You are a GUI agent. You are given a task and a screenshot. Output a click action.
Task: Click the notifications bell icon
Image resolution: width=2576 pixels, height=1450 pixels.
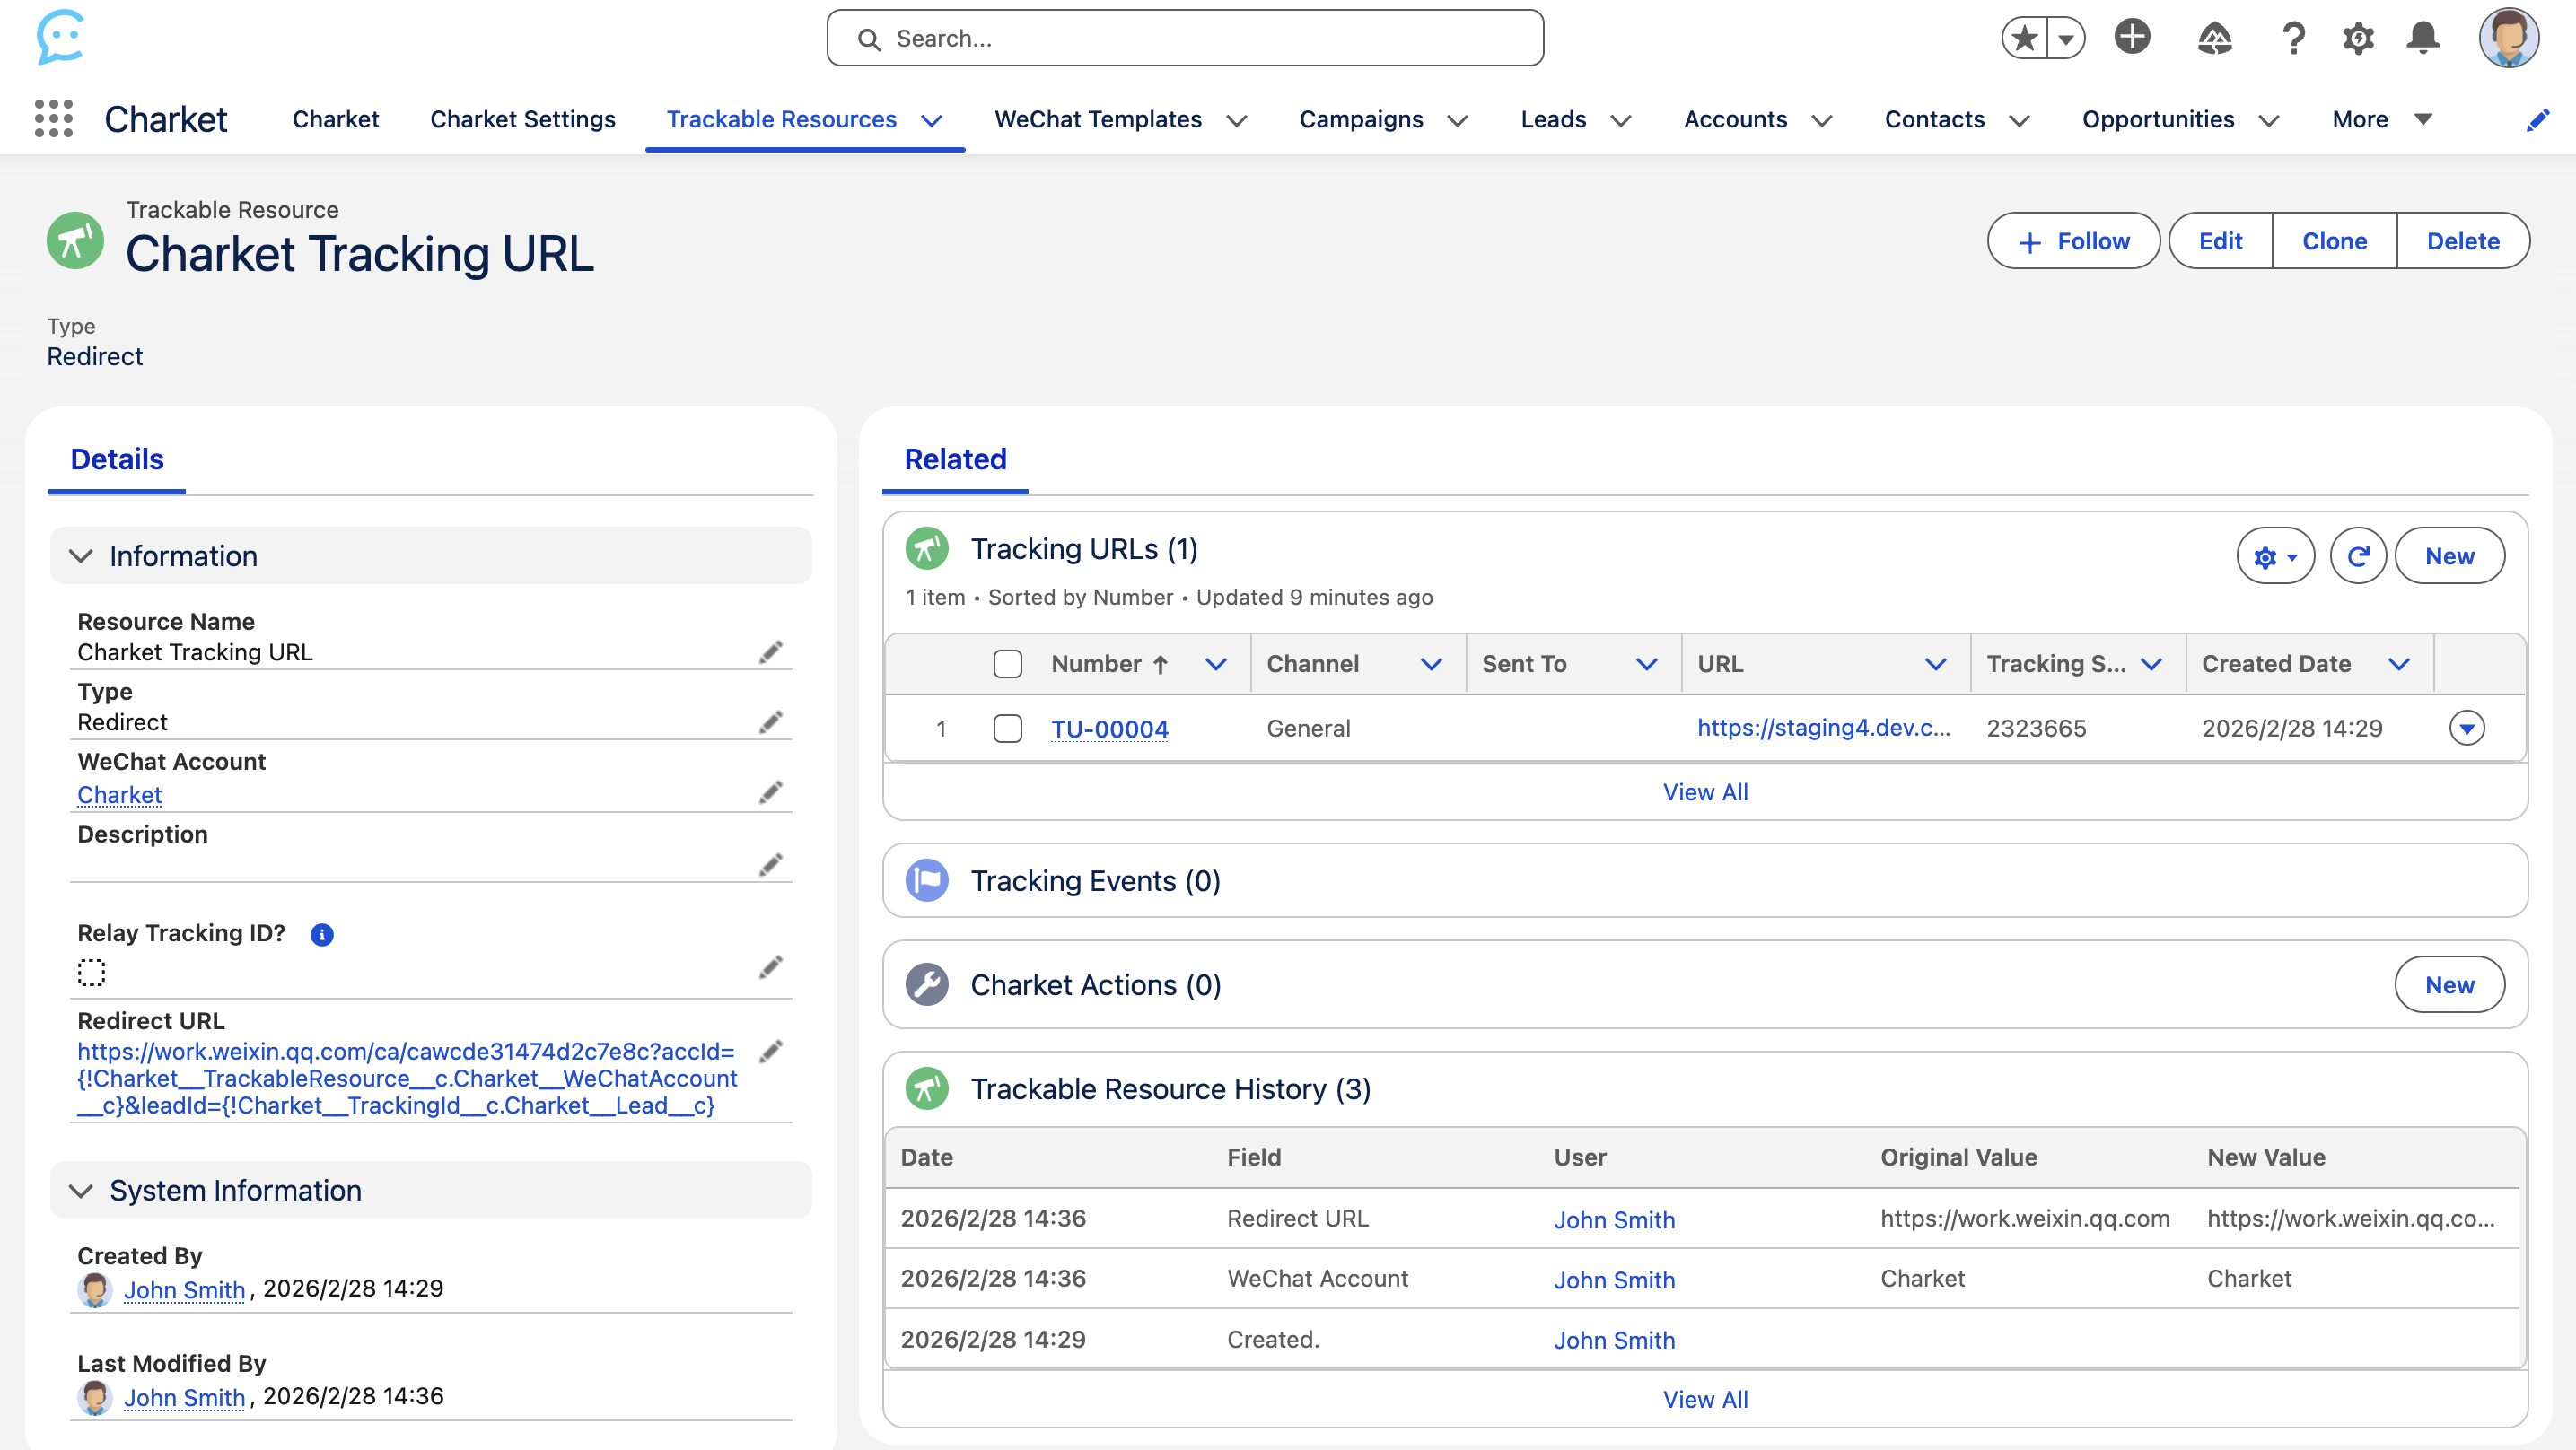click(2422, 38)
